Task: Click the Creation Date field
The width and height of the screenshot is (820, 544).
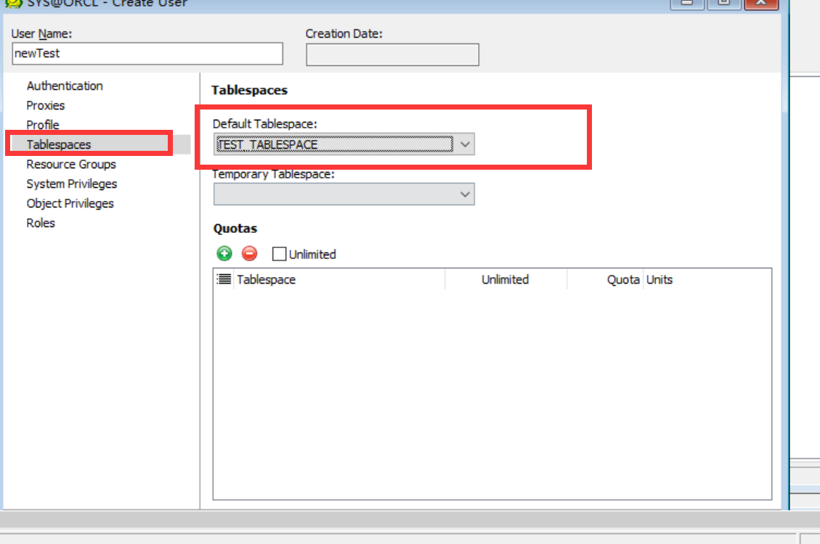Action: pos(392,55)
